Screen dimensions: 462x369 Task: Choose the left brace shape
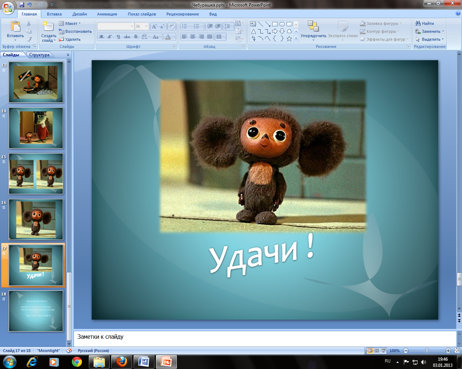[275, 39]
